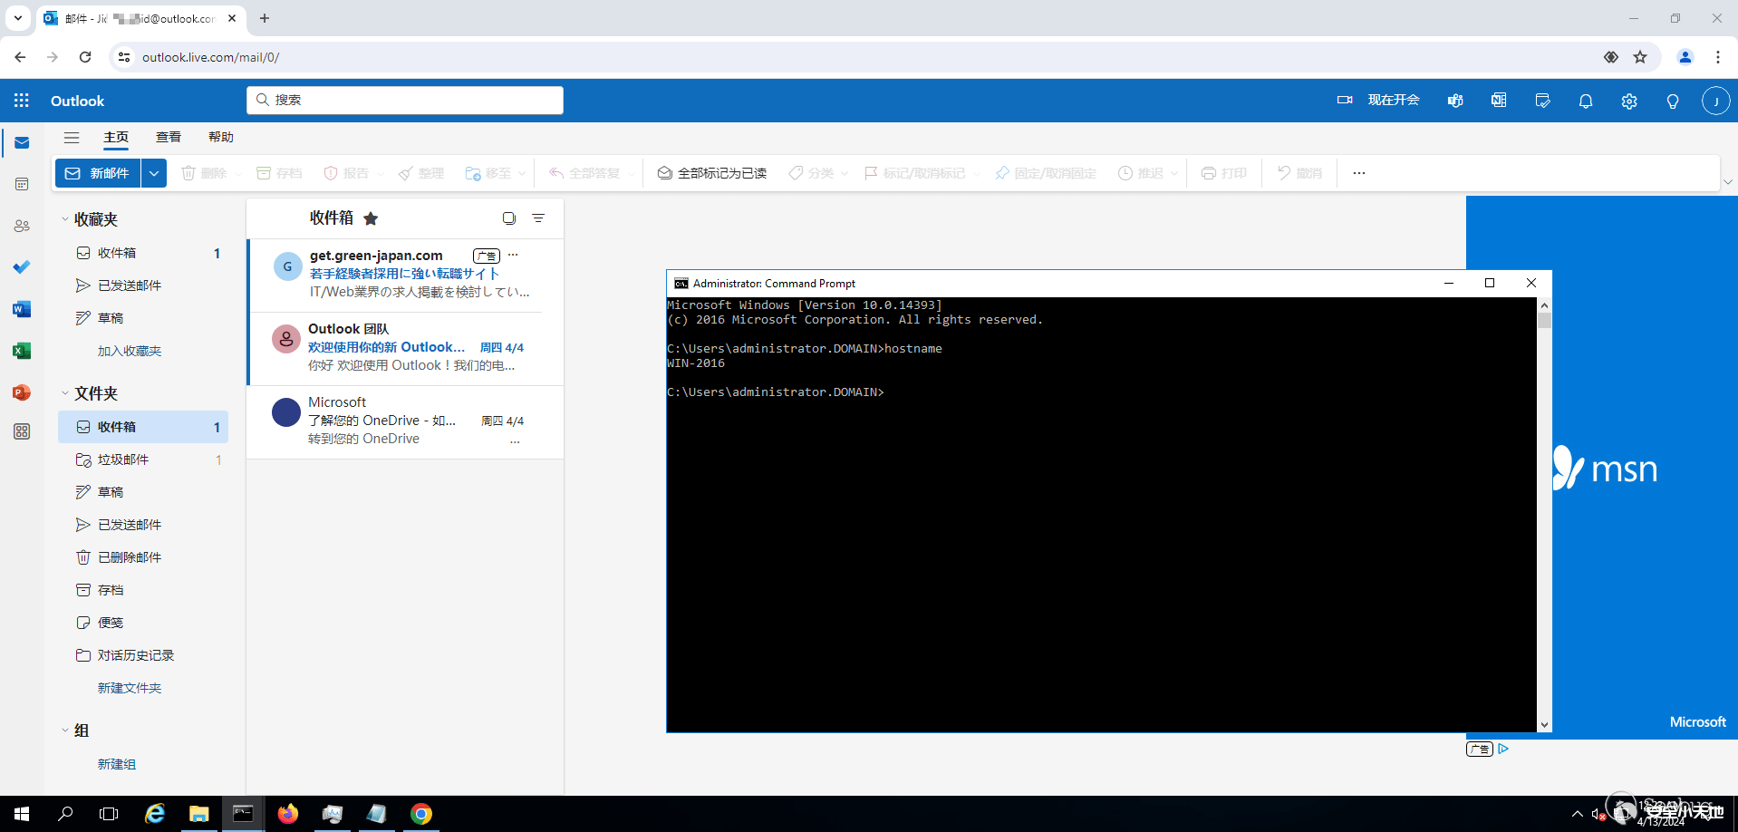Click the Chrome profile avatar icon

1685,57
